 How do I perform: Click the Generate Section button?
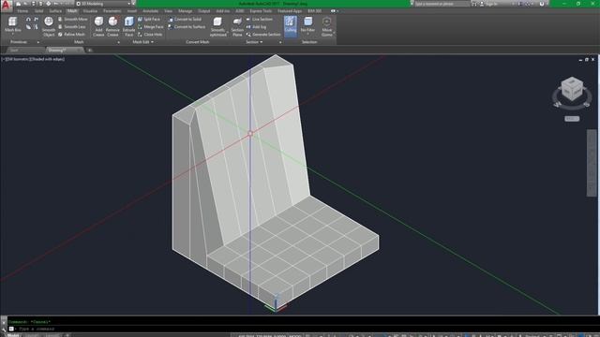coord(263,35)
